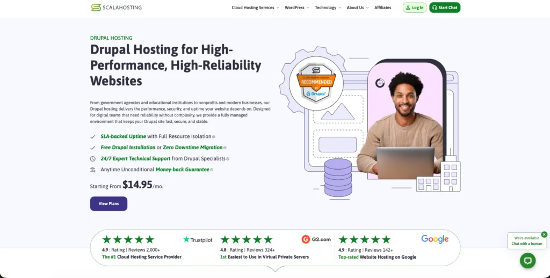The height and width of the screenshot is (278, 550).
Task: Click the $14.95 starting price
Action: 137,185
